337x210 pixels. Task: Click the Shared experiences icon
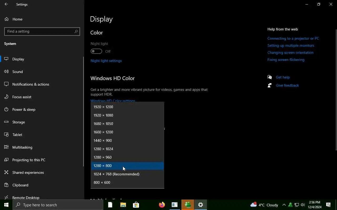(x=6, y=172)
